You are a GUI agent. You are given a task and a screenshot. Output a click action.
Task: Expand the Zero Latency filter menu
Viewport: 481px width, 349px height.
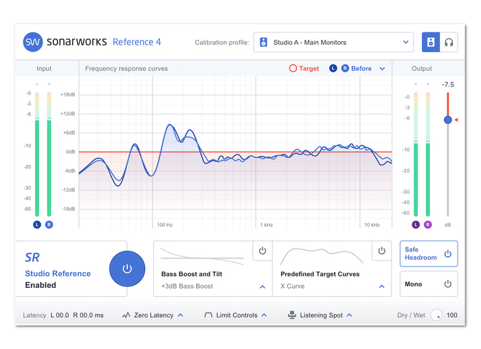point(181,315)
